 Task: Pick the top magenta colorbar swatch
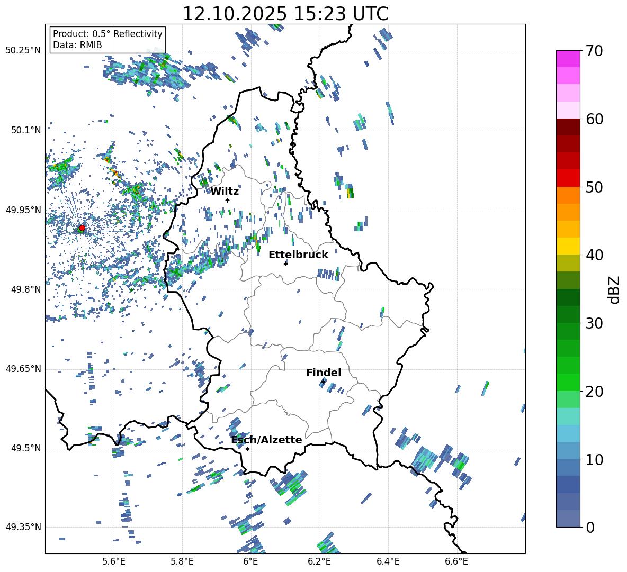tap(568, 59)
